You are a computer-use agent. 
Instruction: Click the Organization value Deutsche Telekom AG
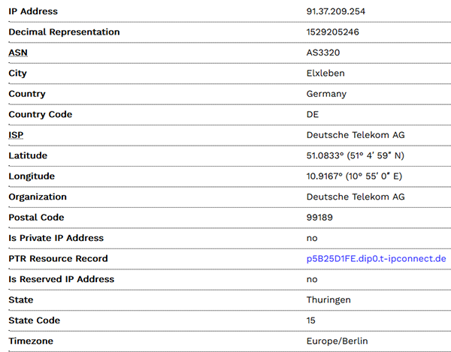click(356, 197)
